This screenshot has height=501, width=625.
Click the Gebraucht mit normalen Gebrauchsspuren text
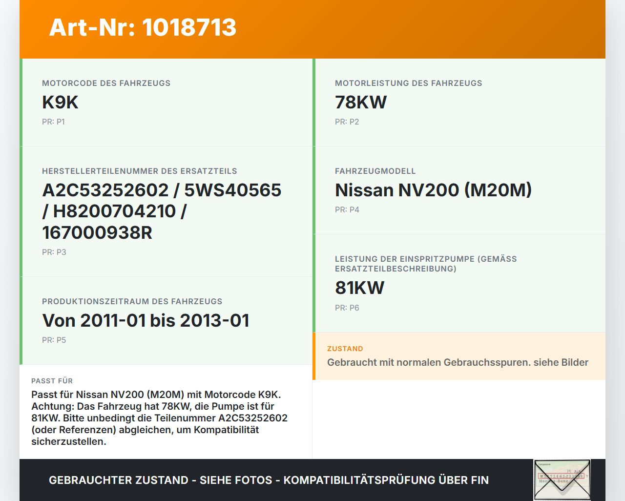point(458,362)
